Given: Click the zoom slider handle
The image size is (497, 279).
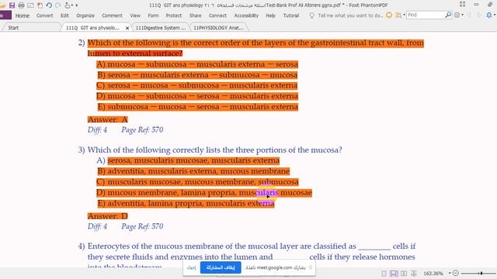Looking at the screenshot, I should [481, 273].
